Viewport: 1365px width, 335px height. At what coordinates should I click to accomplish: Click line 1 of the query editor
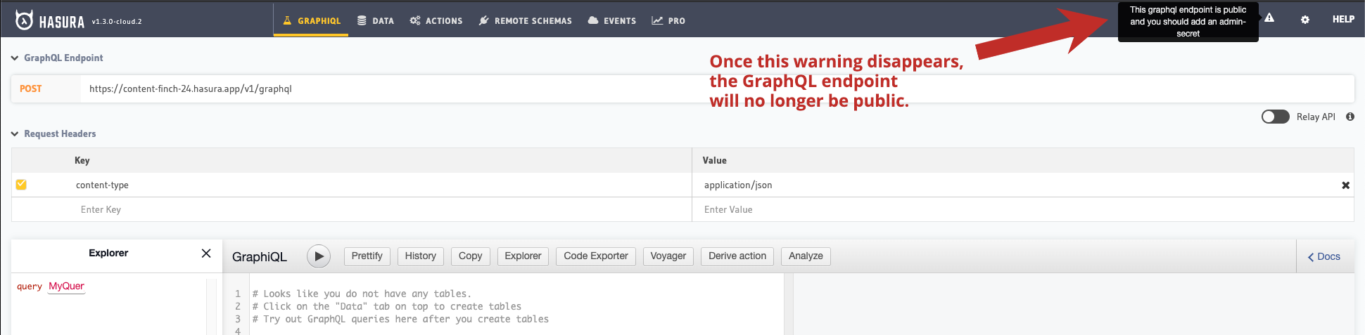(362, 294)
